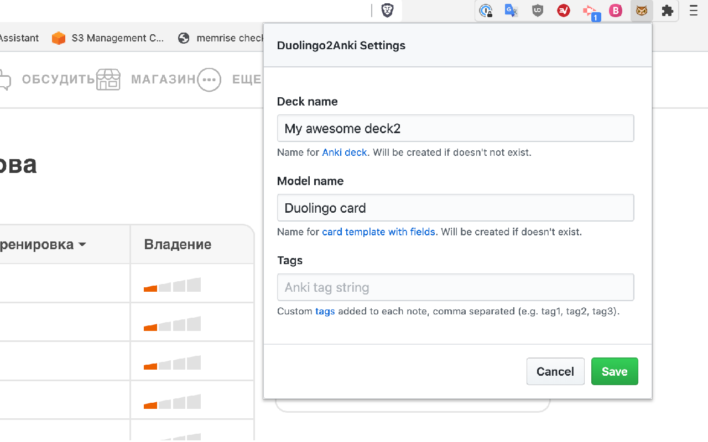This screenshot has width=708, height=442.
Task: Edit the Model name input field
Action: 455,208
